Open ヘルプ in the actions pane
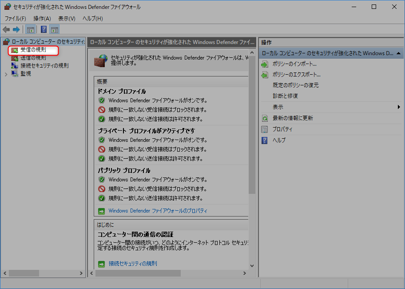Screen dimensions: 405x289 coord(279,140)
